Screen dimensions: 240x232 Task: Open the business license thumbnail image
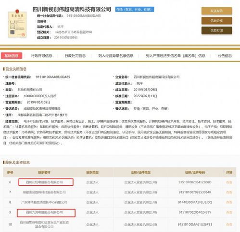click(17, 24)
